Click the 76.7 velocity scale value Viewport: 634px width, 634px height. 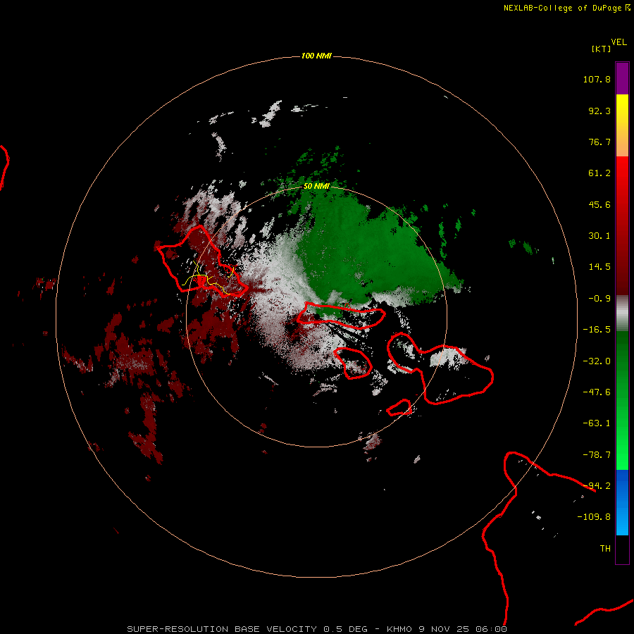pos(599,142)
